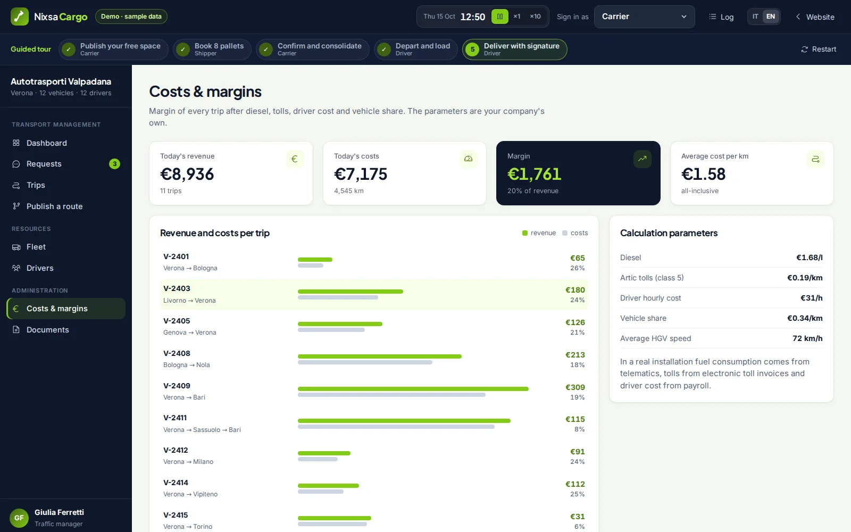Click the Costs & margins euro icon
The width and height of the screenshot is (851, 532).
tap(16, 309)
